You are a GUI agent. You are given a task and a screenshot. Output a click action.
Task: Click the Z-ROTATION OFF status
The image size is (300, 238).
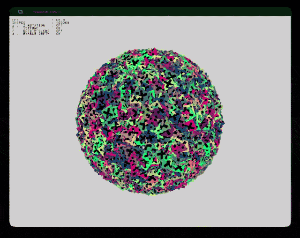click(60, 25)
